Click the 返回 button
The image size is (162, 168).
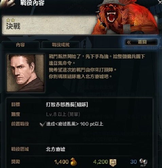(x=141, y=42)
